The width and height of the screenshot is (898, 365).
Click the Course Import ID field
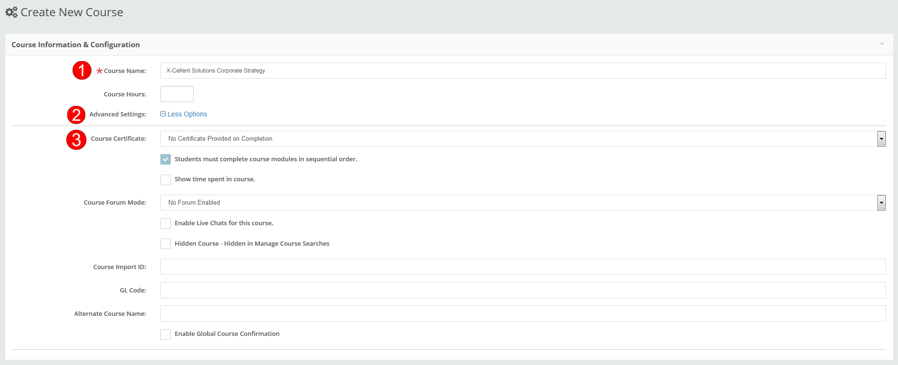[x=522, y=267]
